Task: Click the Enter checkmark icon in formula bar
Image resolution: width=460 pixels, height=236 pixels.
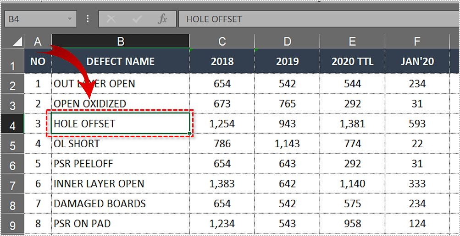Action: pos(137,19)
